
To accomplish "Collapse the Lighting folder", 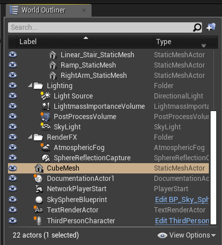I will click(30, 85).
